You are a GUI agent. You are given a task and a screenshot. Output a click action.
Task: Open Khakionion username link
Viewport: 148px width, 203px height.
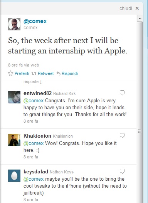37,136
